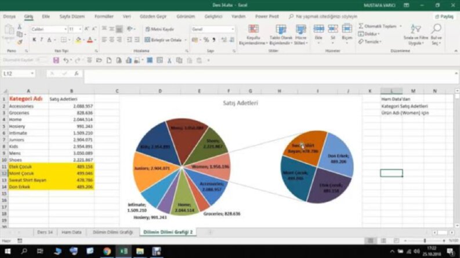Image resolution: width=460 pixels, height=258 pixels.
Task: Switch to Page Layout view icon
Action: (383, 241)
